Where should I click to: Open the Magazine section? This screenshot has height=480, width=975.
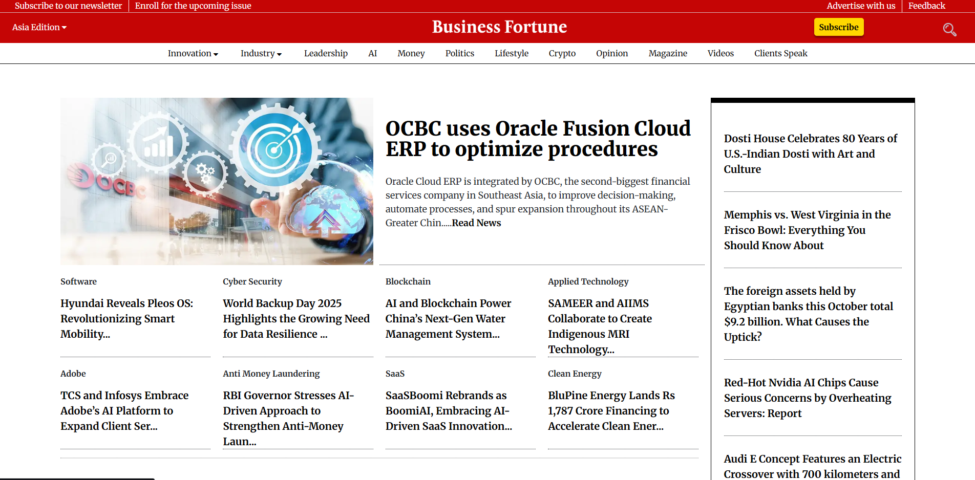(x=668, y=53)
